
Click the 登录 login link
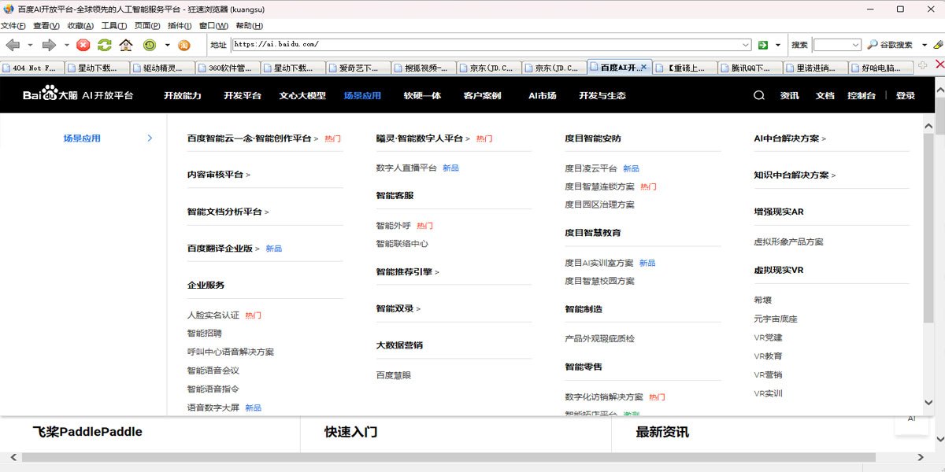[905, 95]
